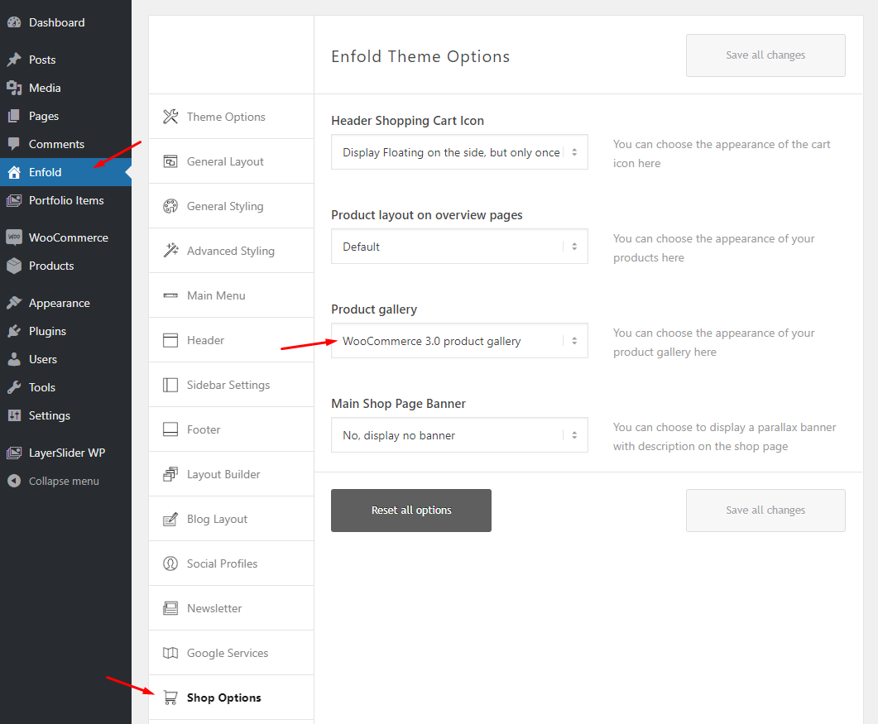Click the Footer layout icon
Screen dimensions: 878x724
170,429
